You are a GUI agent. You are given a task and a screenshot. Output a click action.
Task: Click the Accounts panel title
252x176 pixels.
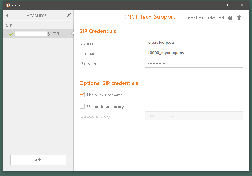[37, 15]
